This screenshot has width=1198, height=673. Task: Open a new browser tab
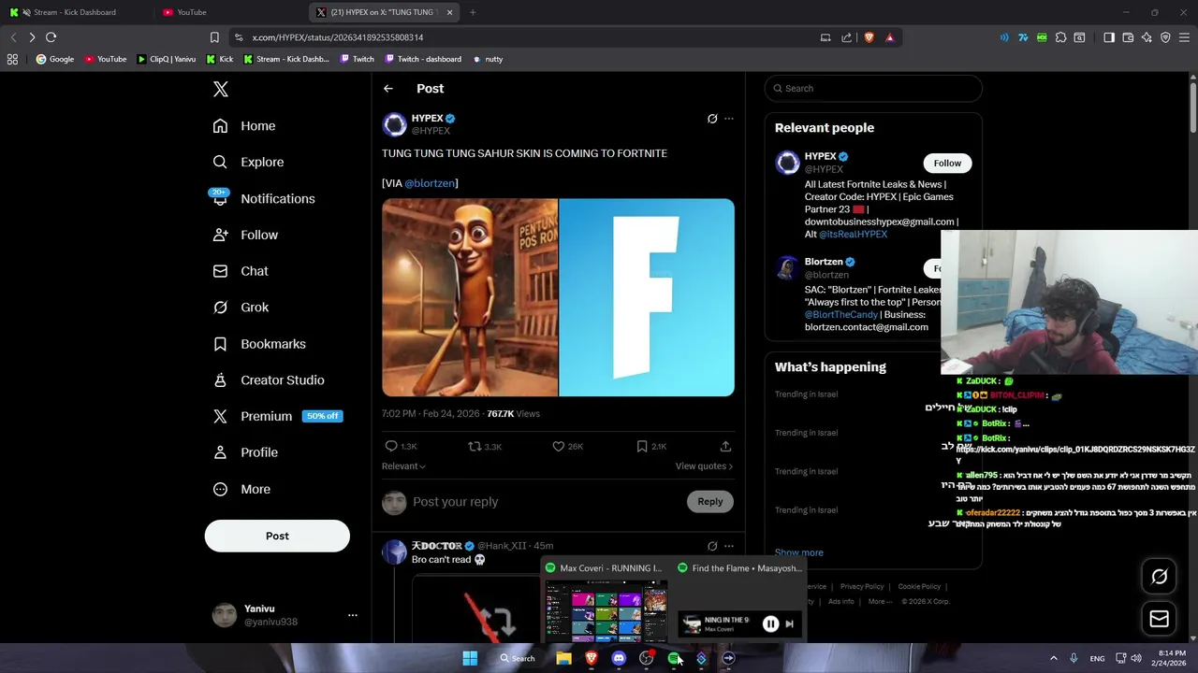(x=473, y=12)
